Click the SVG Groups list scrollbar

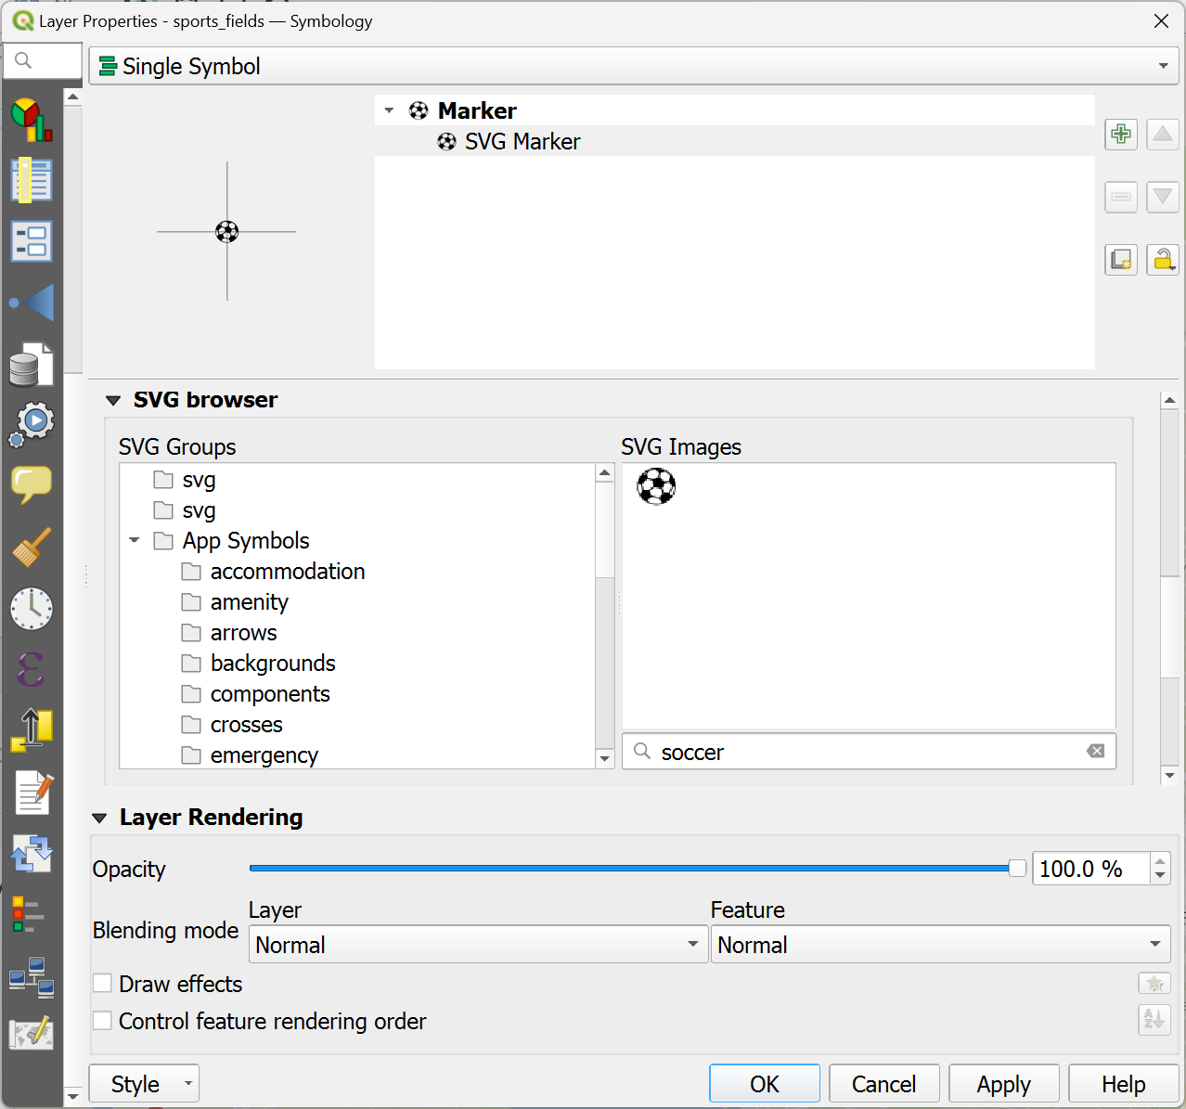605,529
